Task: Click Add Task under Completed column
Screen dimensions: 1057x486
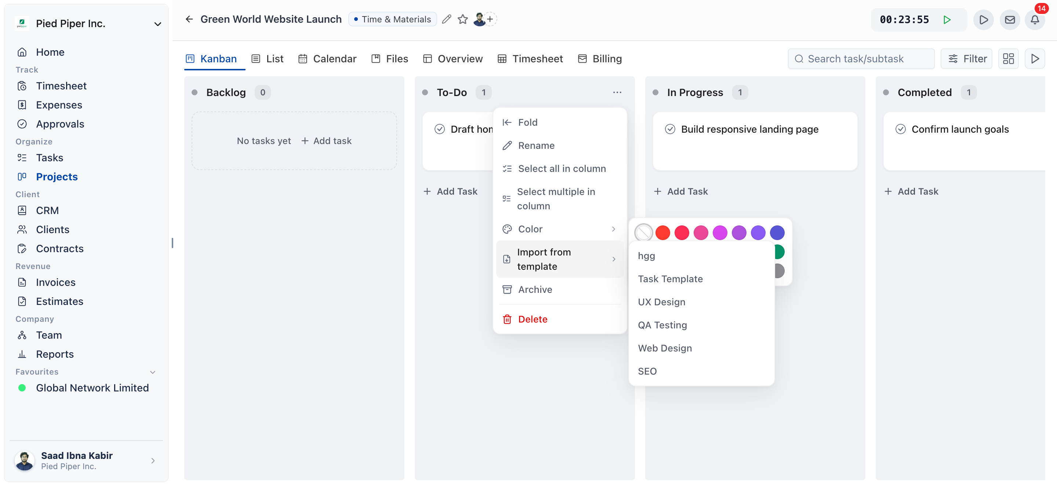Action: pos(911,191)
